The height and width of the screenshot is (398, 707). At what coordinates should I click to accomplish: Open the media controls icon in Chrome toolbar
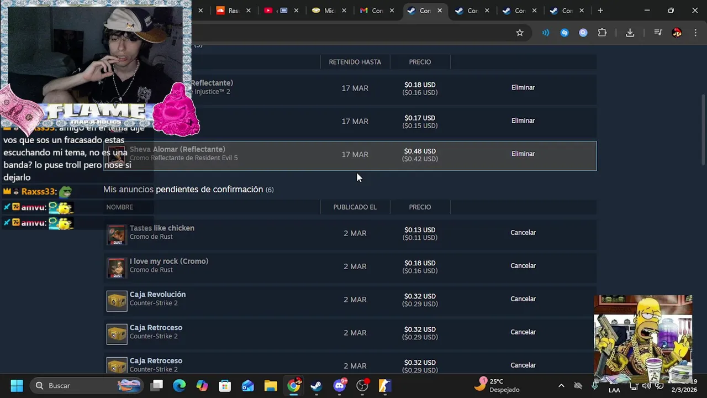(x=658, y=33)
